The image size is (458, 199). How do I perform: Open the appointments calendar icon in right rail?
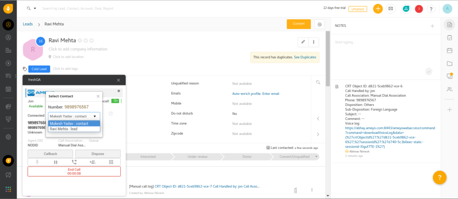pyautogui.click(x=450, y=50)
